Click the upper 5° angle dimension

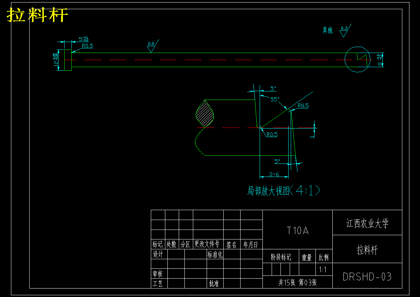click(273, 88)
